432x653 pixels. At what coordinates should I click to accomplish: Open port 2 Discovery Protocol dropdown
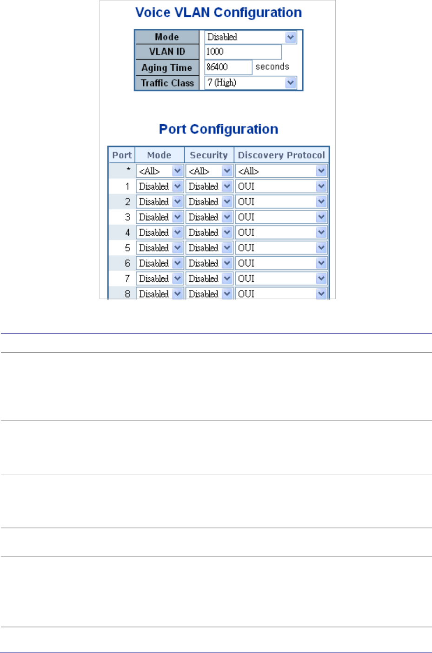(x=281, y=202)
